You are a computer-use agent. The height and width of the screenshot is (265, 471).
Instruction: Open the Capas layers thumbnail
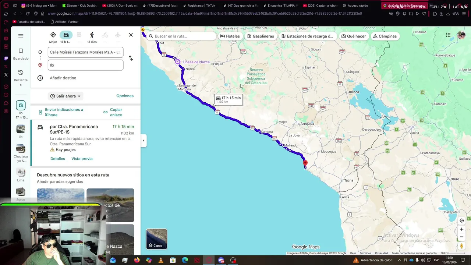click(156, 239)
